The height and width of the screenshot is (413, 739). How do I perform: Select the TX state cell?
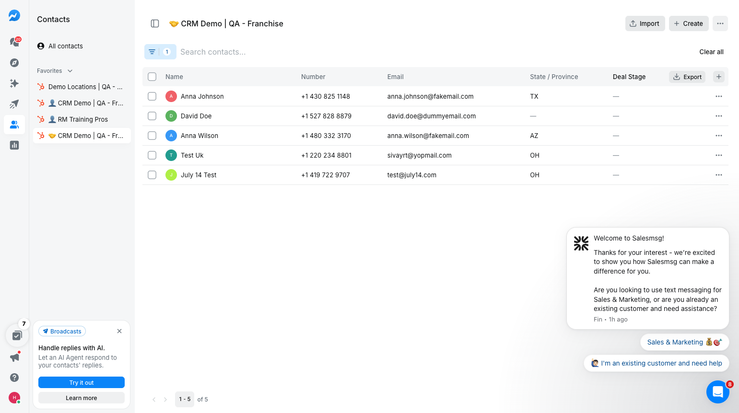(x=534, y=96)
